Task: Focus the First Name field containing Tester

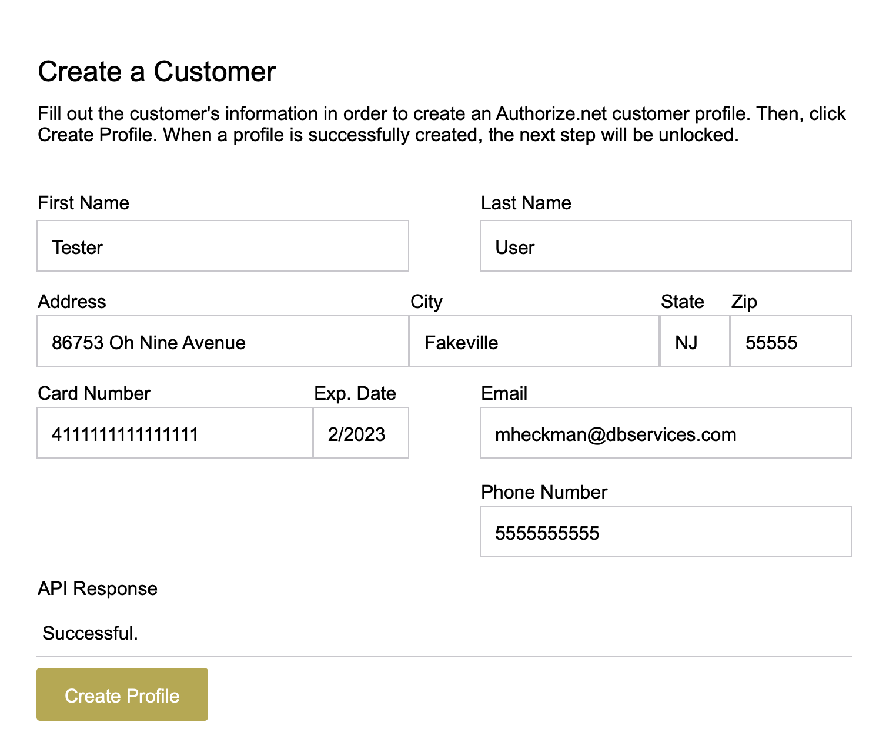Action: (223, 246)
